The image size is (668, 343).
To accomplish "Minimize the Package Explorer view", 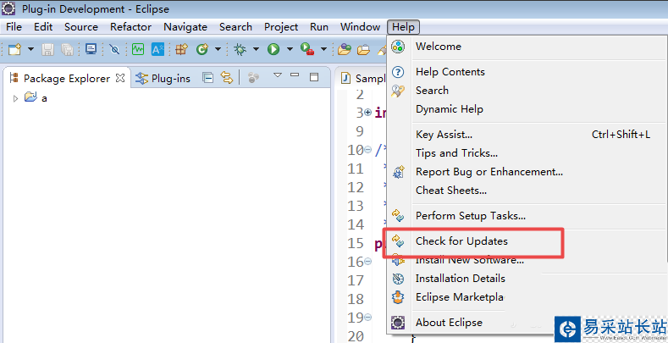I will coord(295,75).
